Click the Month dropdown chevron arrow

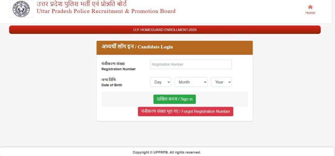(205, 82)
